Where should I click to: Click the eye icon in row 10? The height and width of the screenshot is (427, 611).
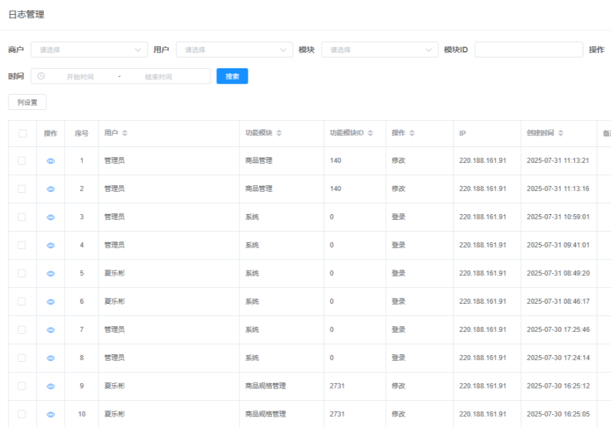(51, 414)
